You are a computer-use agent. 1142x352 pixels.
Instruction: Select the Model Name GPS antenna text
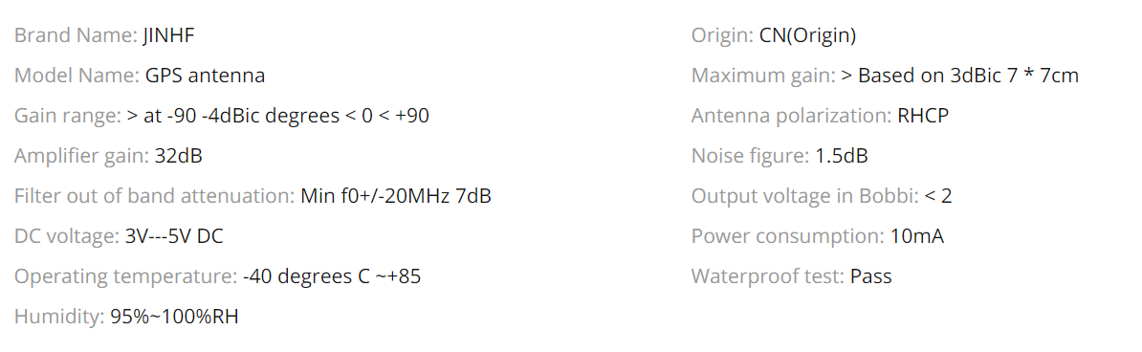(x=205, y=75)
